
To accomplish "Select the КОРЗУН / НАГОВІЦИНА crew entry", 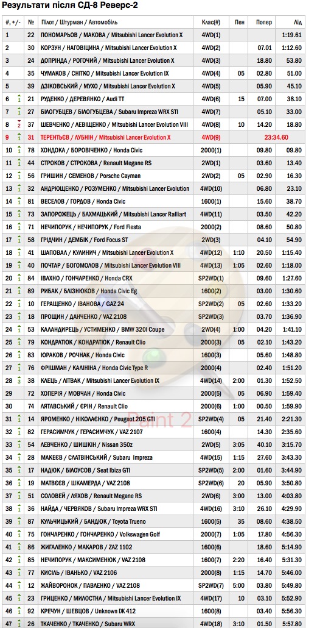I will point(109,48).
